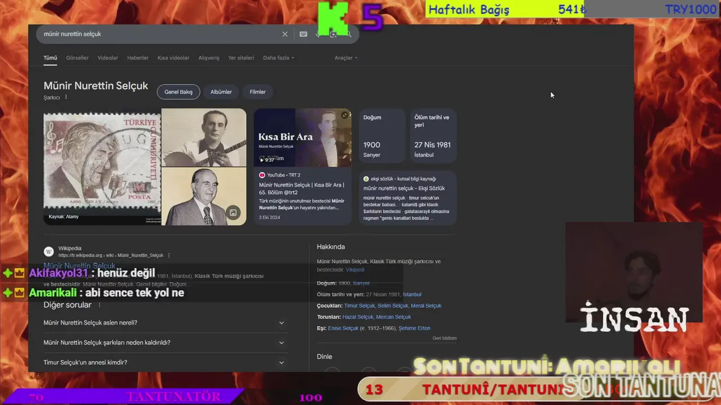This screenshot has height=405, width=721.
Task: Play the 9:37 Kısa Bir Ara video
Action: [267, 160]
